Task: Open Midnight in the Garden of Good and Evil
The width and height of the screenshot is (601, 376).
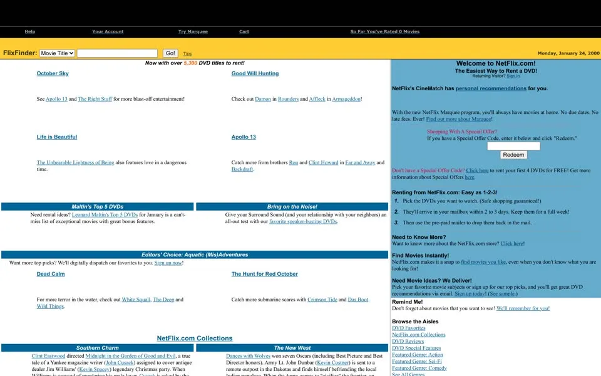Action: tap(130, 356)
